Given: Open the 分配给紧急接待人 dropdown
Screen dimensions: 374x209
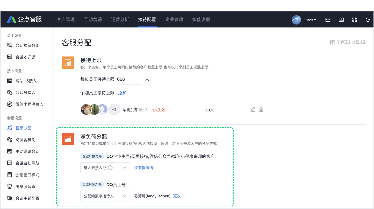Looking at the screenshot, I should pos(105,196).
